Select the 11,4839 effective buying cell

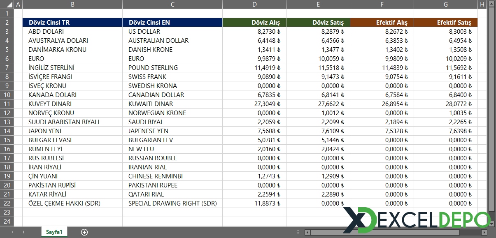382,68
